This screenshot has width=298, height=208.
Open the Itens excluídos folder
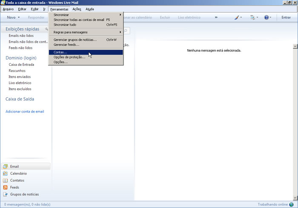(x=20, y=89)
